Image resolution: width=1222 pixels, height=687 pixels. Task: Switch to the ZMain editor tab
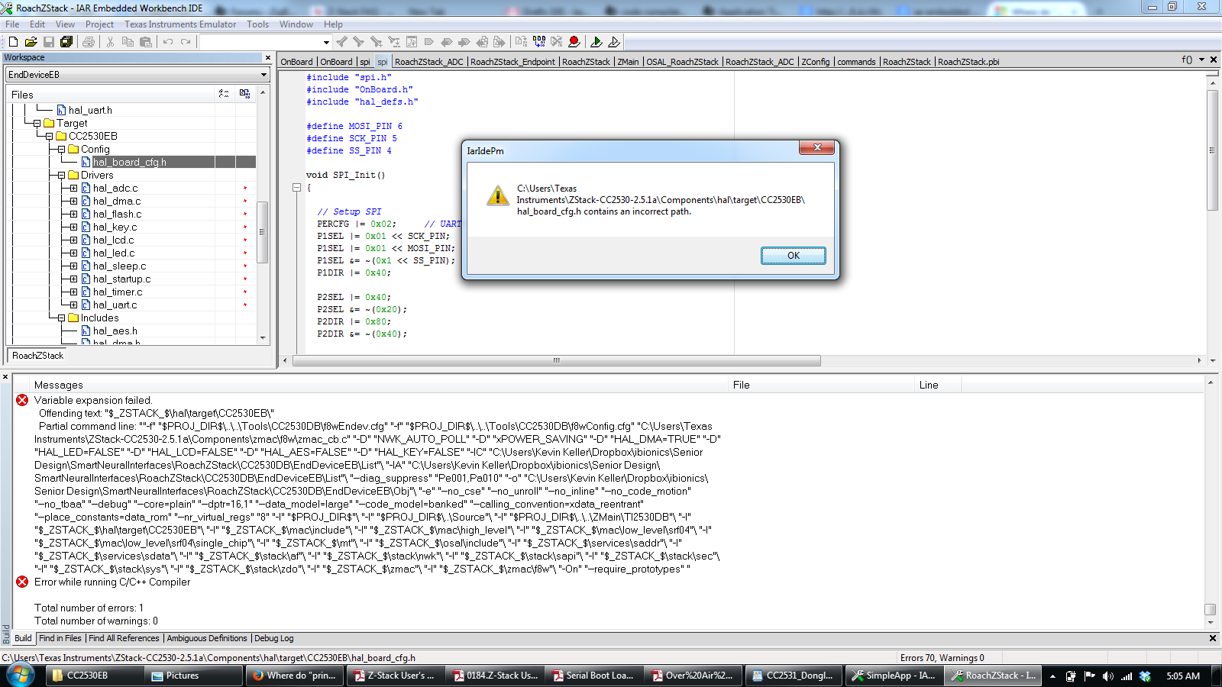[628, 62]
